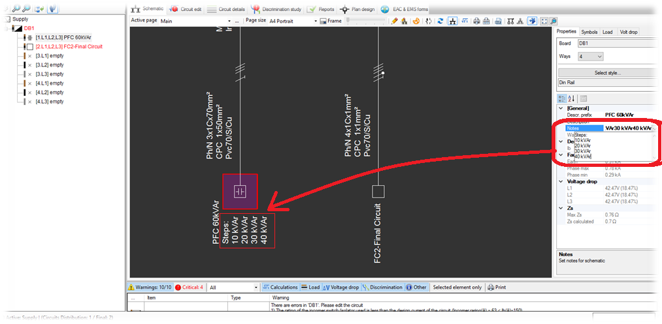Open the Discrimination study tab

(276, 9)
